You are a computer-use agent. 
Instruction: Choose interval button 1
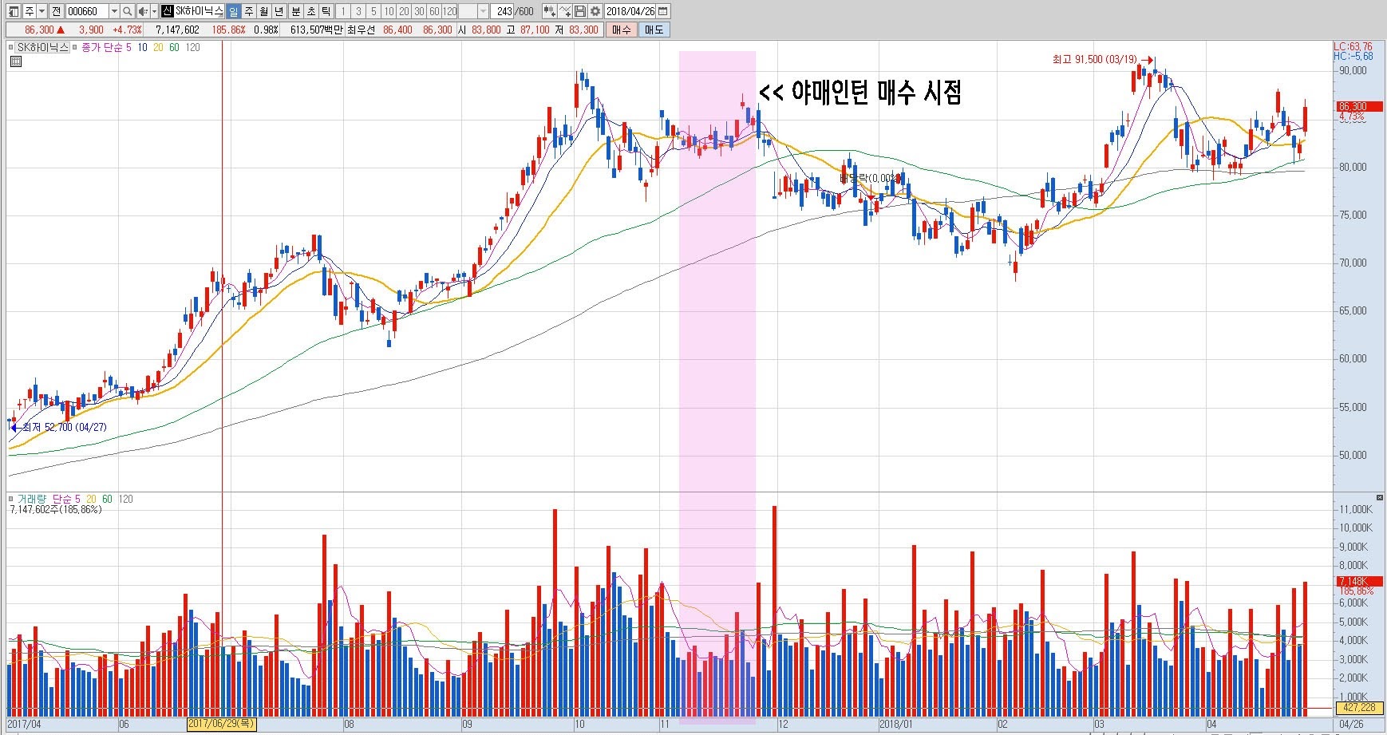342,11
